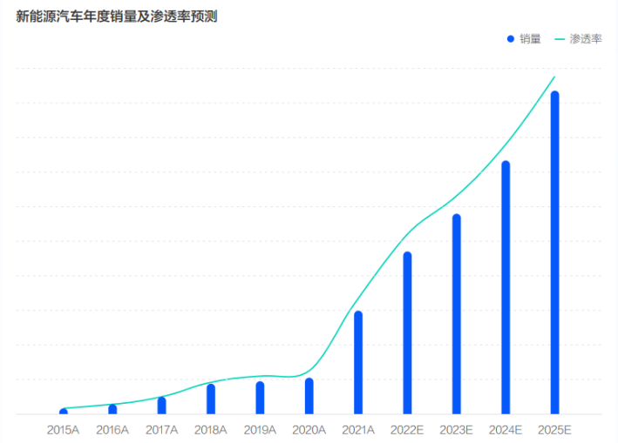The width and height of the screenshot is (618, 443).
Task: Click the 销量 legend label text
Action: coord(530,39)
